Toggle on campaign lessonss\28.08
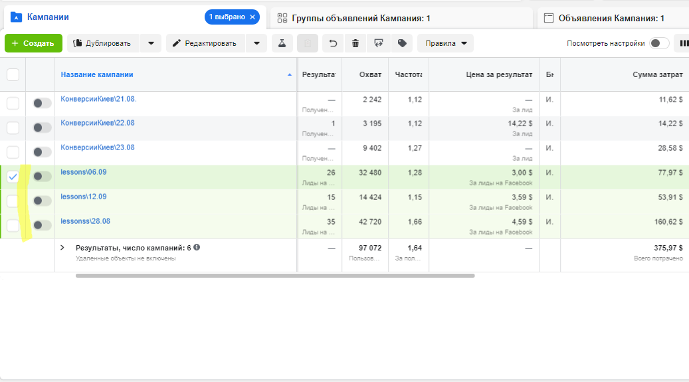This screenshot has height=382, width=689. pyautogui.click(x=42, y=225)
